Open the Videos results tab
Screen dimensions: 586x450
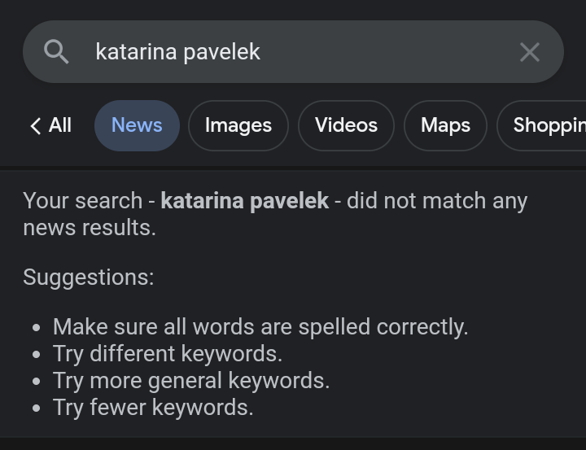346,125
